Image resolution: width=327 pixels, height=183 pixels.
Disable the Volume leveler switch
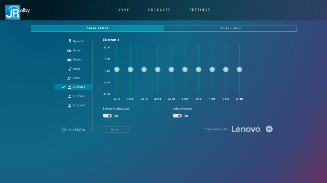(x=177, y=116)
